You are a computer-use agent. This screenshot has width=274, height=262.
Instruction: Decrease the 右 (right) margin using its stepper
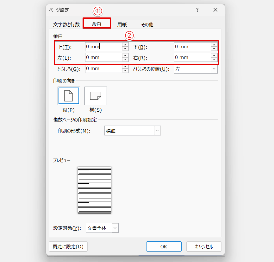point(214,59)
